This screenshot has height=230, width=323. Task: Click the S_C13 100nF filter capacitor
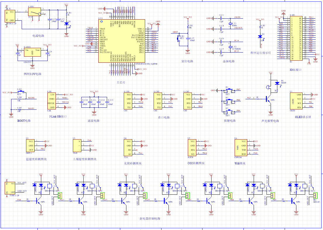point(107,102)
